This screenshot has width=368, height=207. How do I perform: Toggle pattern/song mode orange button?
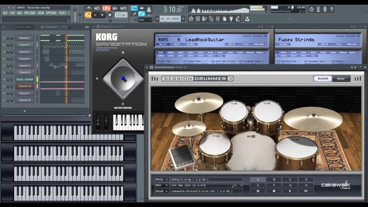(x=88, y=15)
